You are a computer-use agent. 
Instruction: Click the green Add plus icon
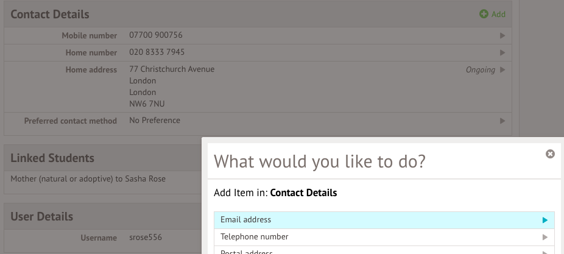(x=484, y=14)
